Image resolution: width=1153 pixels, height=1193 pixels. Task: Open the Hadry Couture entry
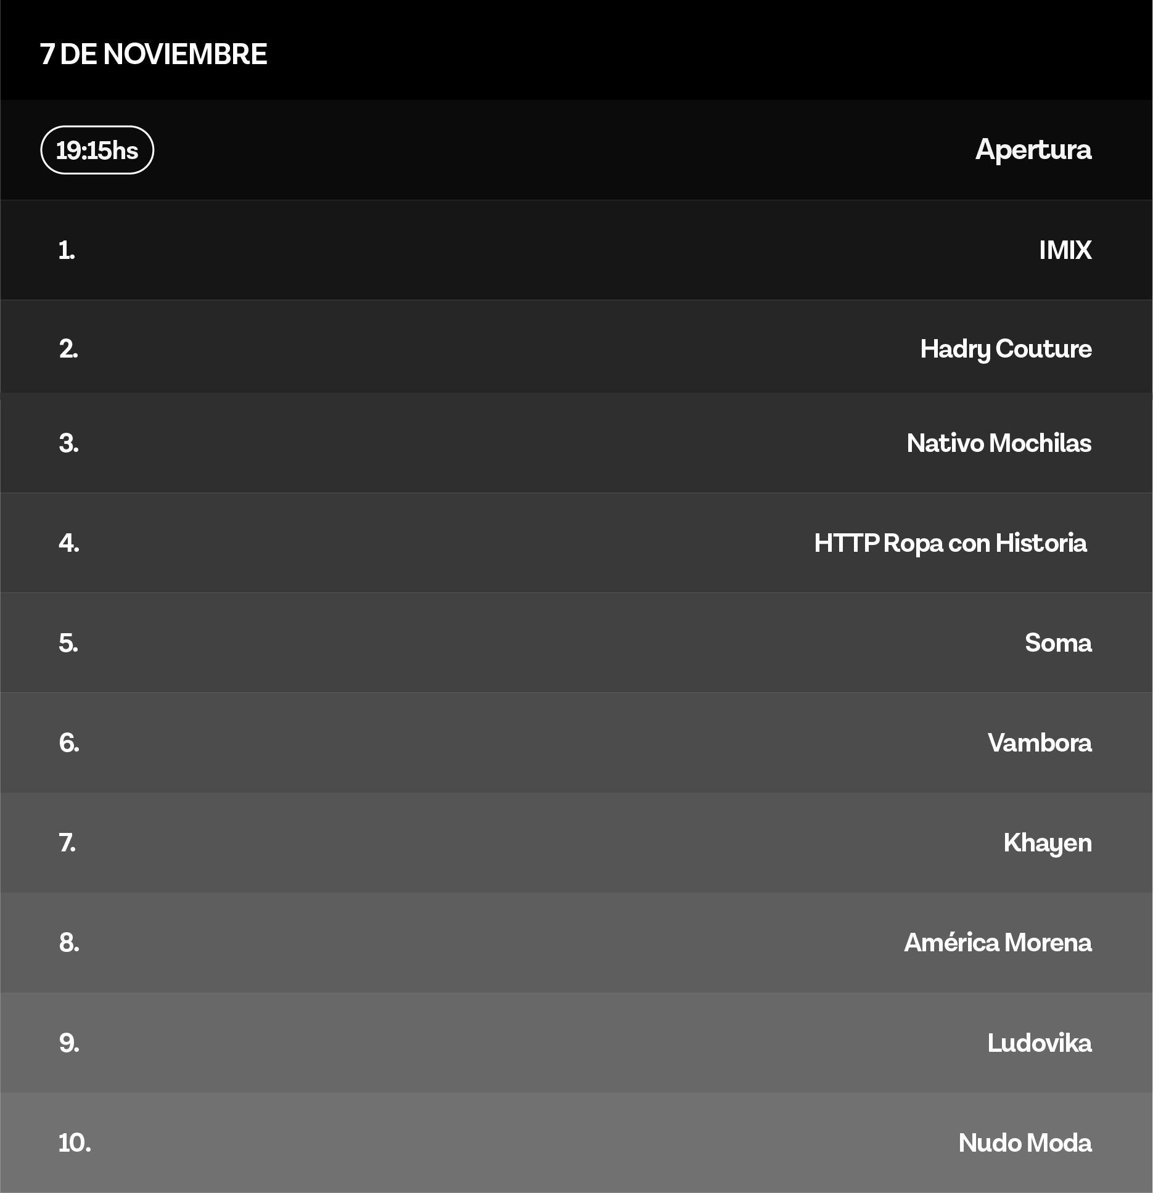click(x=1006, y=349)
